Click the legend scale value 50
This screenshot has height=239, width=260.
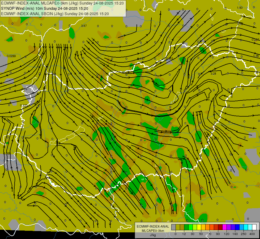click(201, 234)
